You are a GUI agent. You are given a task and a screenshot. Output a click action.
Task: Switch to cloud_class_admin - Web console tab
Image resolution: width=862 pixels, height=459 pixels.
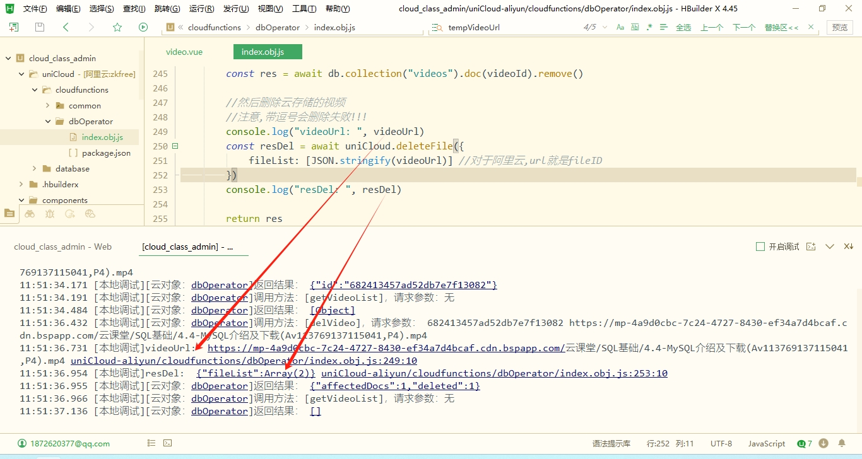[x=63, y=247]
